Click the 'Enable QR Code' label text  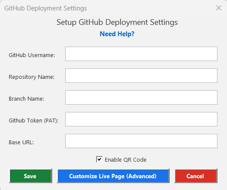point(126,159)
